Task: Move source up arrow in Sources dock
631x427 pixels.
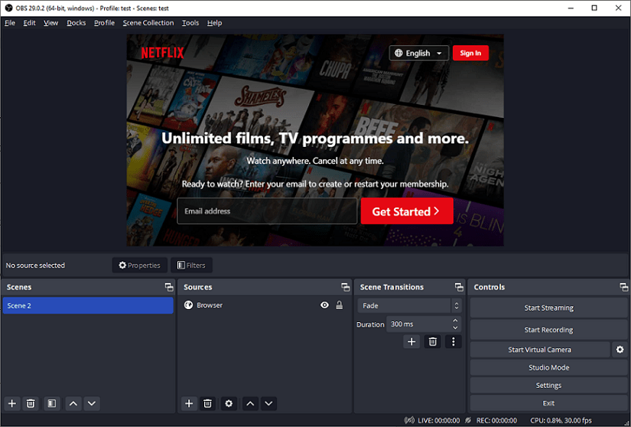Action: tap(250, 403)
